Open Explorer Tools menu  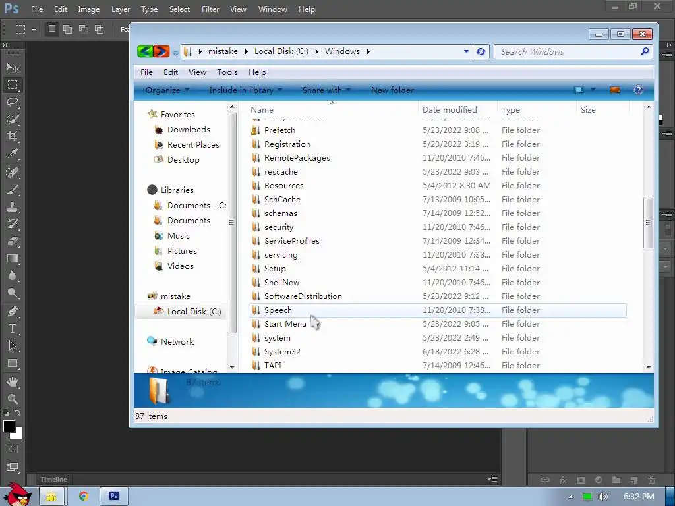[227, 72]
